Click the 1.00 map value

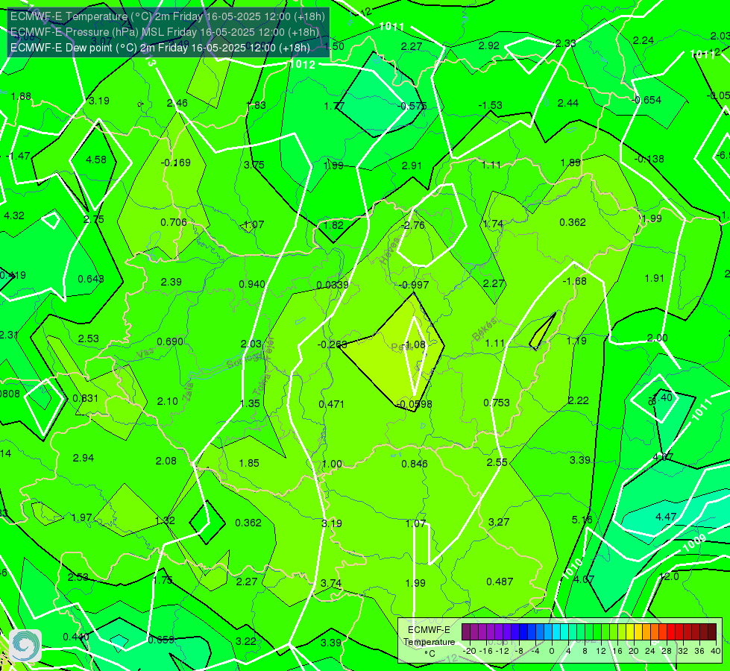(x=332, y=464)
